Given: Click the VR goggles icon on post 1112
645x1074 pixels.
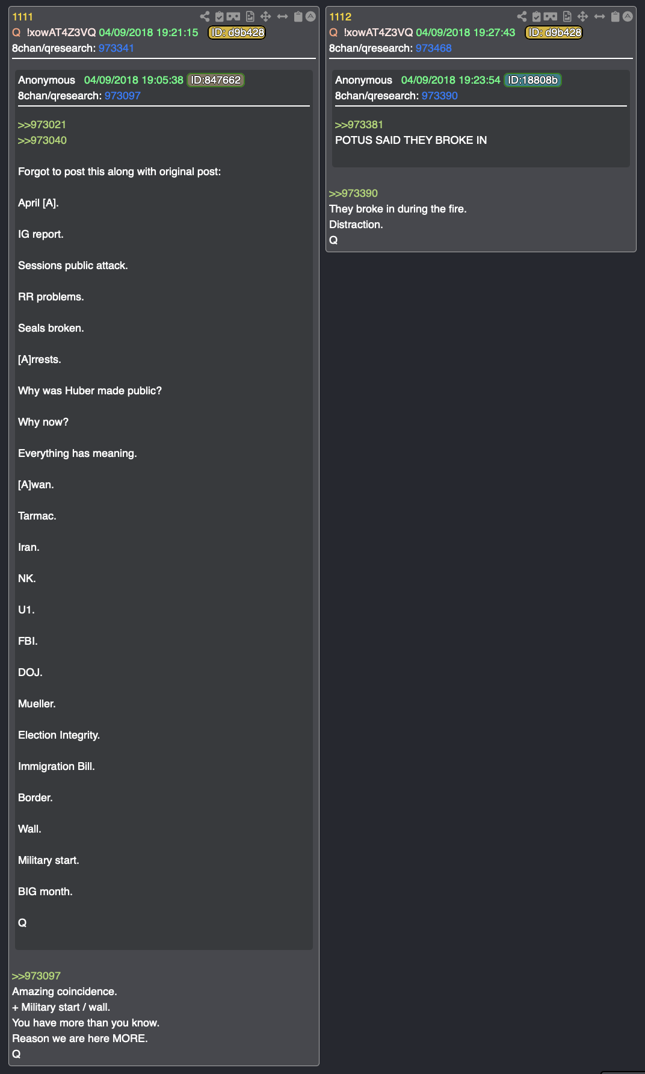Looking at the screenshot, I should 551,17.
